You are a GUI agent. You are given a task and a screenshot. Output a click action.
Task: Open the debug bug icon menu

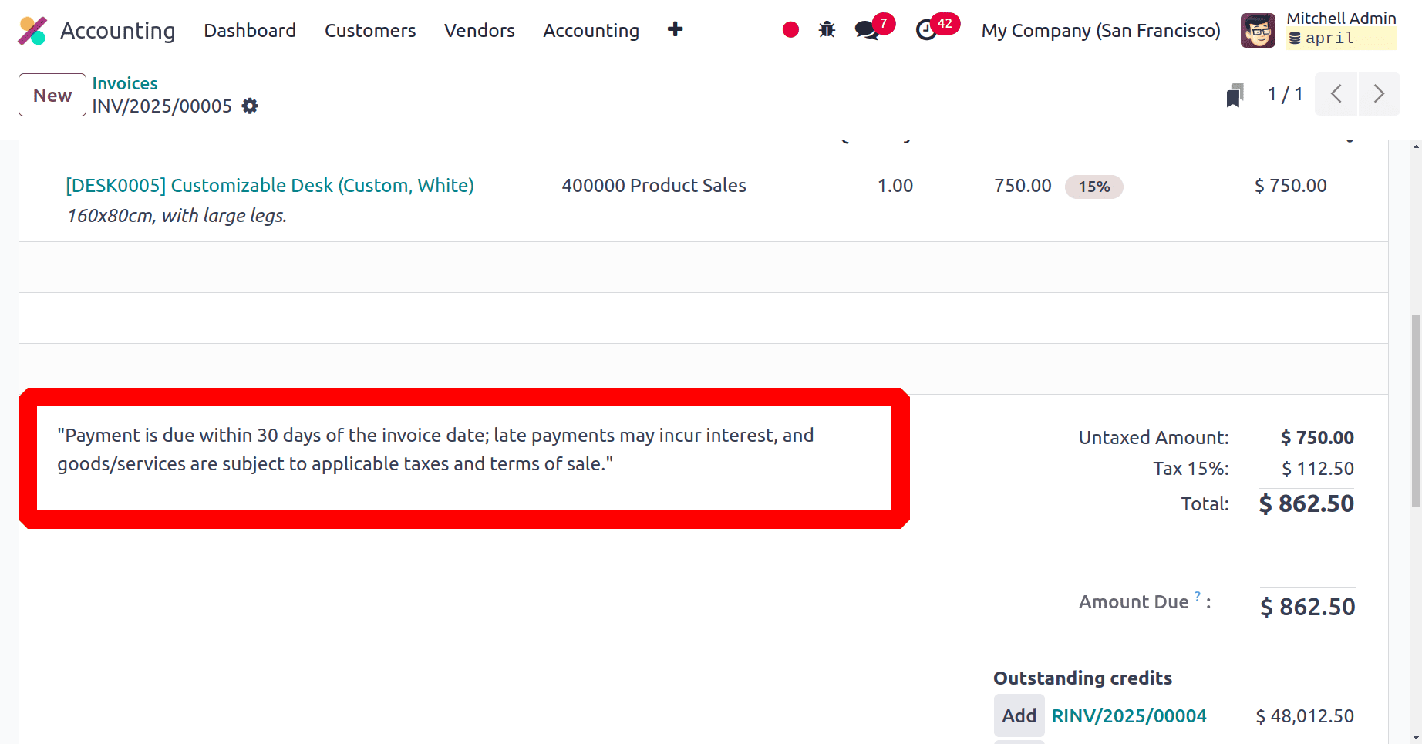click(827, 30)
